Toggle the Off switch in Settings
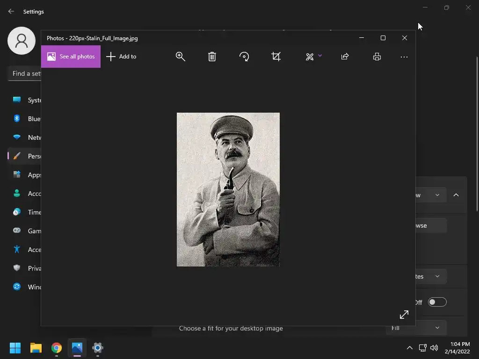Image resolution: width=479 pixels, height=359 pixels. tap(437, 302)
